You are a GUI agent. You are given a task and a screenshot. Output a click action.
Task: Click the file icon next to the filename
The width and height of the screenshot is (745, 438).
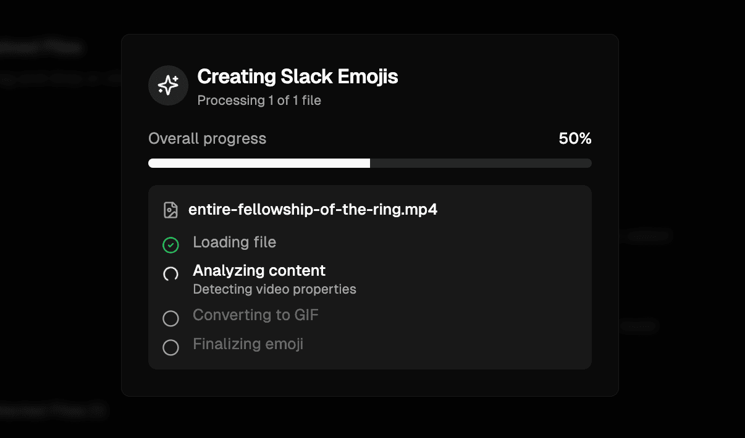[170, 210]
